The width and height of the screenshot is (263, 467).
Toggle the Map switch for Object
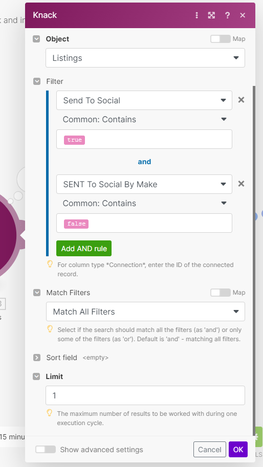(221, 39)
